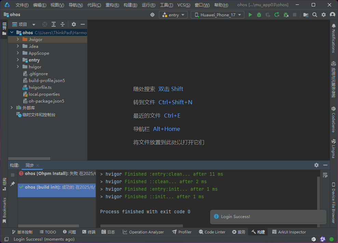Click the apply-changes reload icon in toolbar
This screenshot has width=338, height=243.
(277, 15)
